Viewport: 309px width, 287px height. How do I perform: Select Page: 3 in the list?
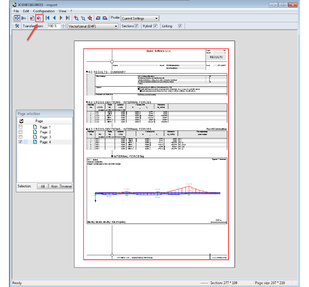[x=45, y=137]
